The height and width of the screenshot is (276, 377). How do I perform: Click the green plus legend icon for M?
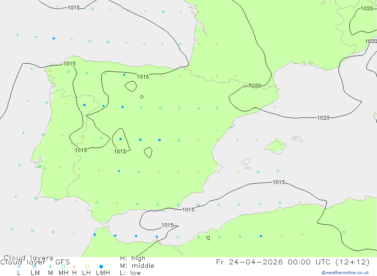coord(50,267)
